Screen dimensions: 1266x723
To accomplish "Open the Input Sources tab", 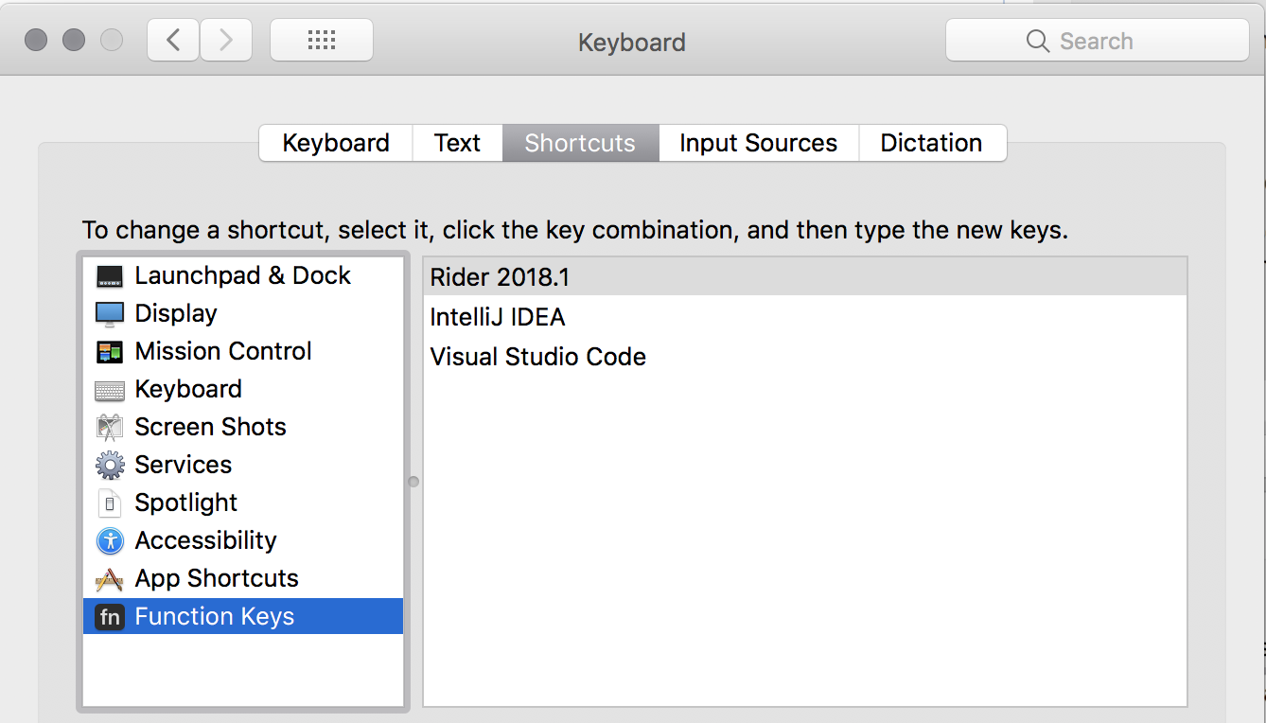I will point(758,142).
